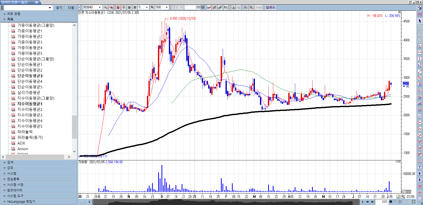The image size is (423, 205).
Task: Click the zoom in plus icon
Action: (x=400, y=202)
